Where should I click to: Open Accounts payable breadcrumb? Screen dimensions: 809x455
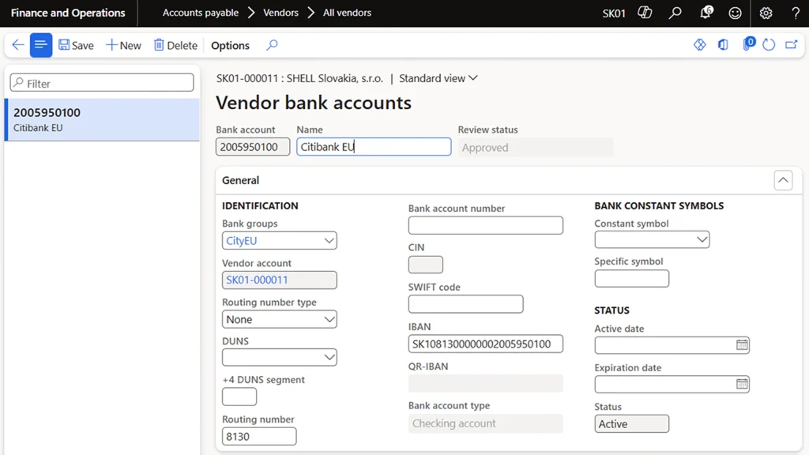point(200,13)
